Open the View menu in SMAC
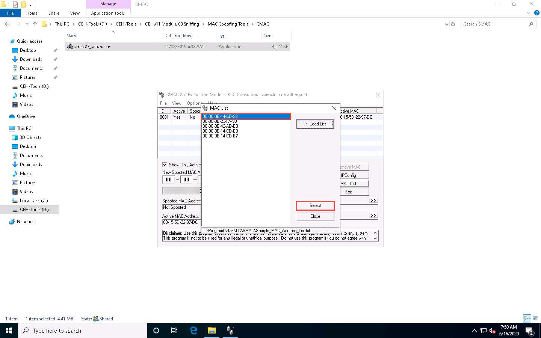Viewport: 541px width, 338px height. (177, 103)
